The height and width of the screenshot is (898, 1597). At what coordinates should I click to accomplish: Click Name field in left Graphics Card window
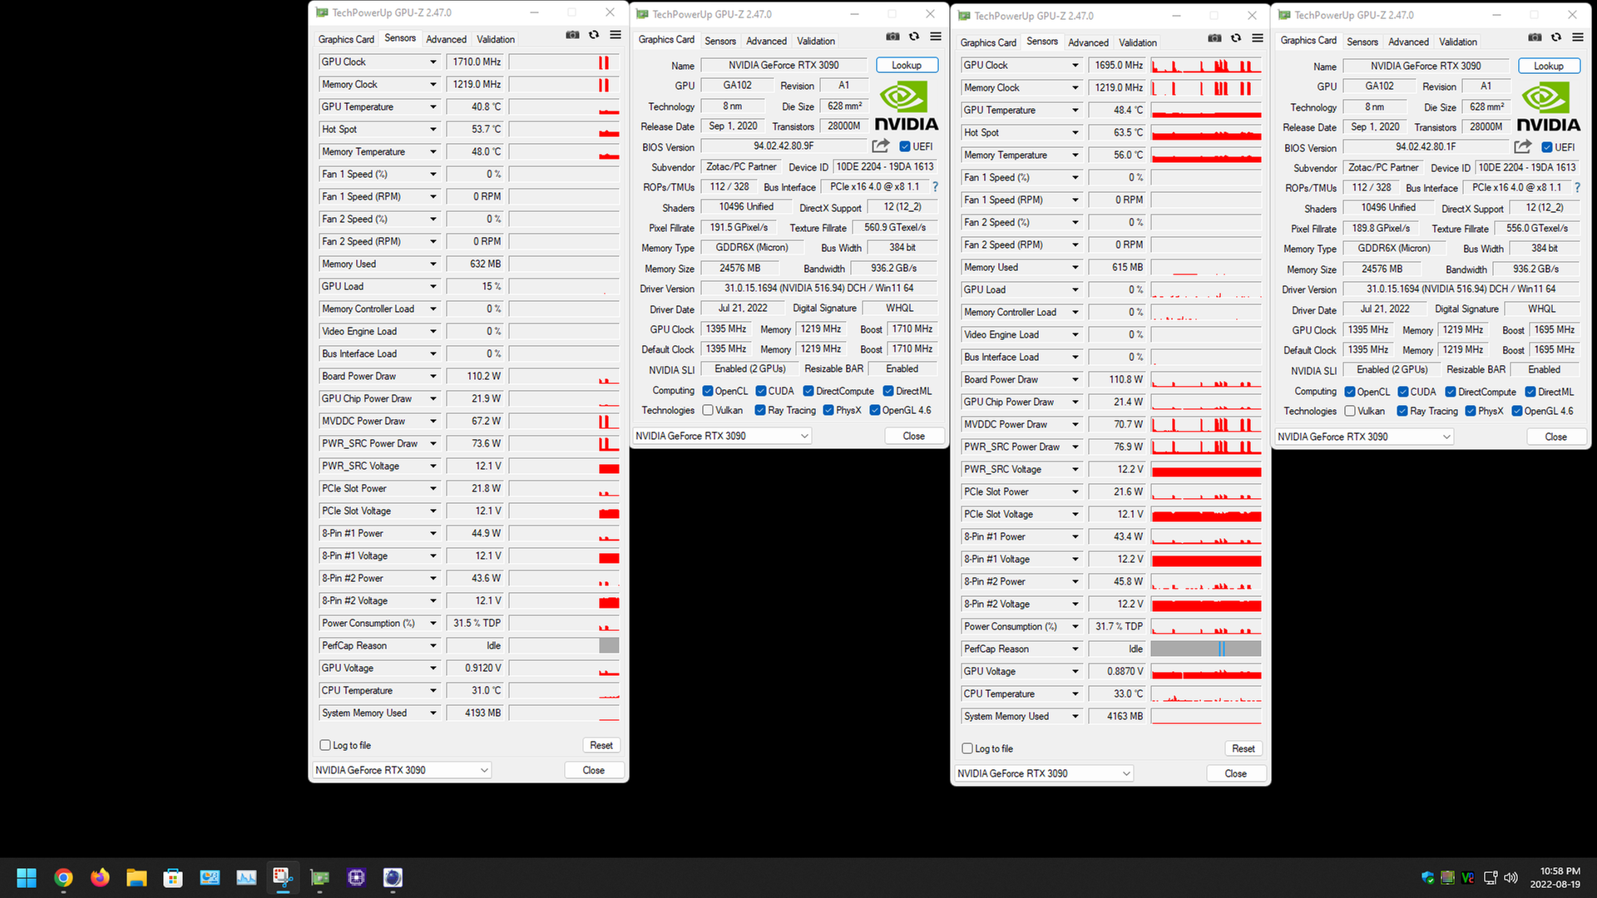(x=784, y=65)
